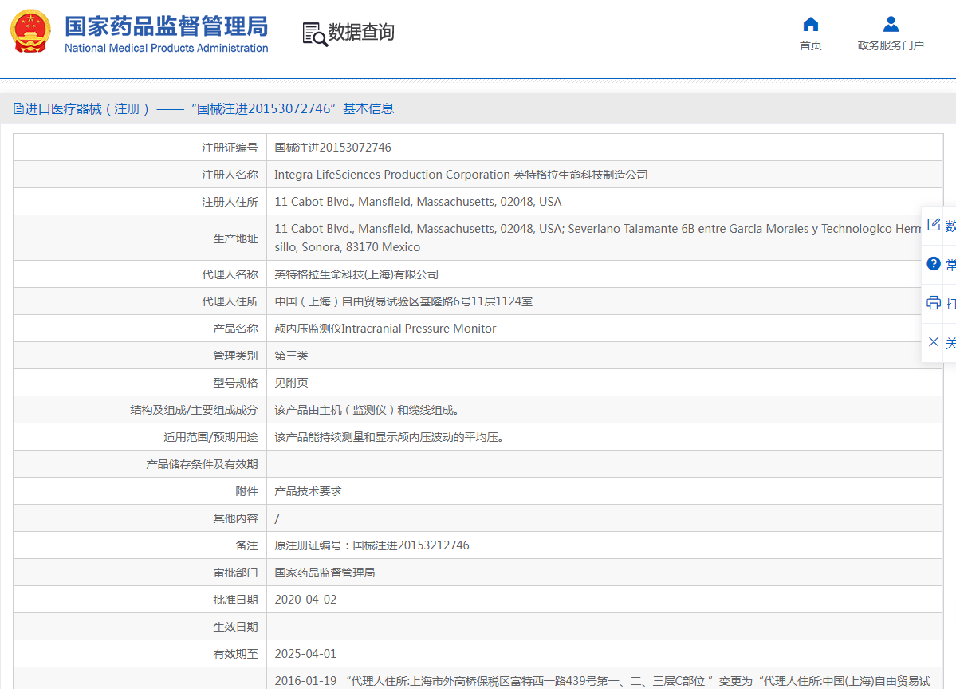Screen dimensions: 956x689
Task: Click the question mark help icon
Action: (934, 263)
